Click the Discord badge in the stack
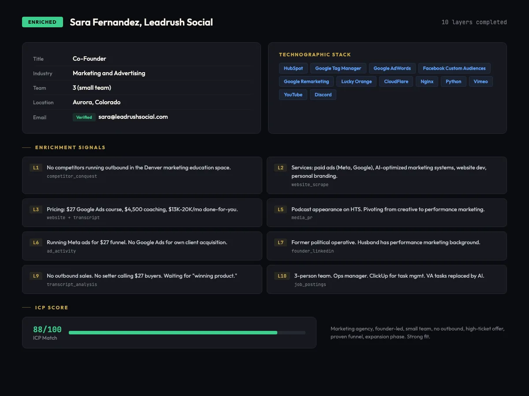 tap(323, 95)
